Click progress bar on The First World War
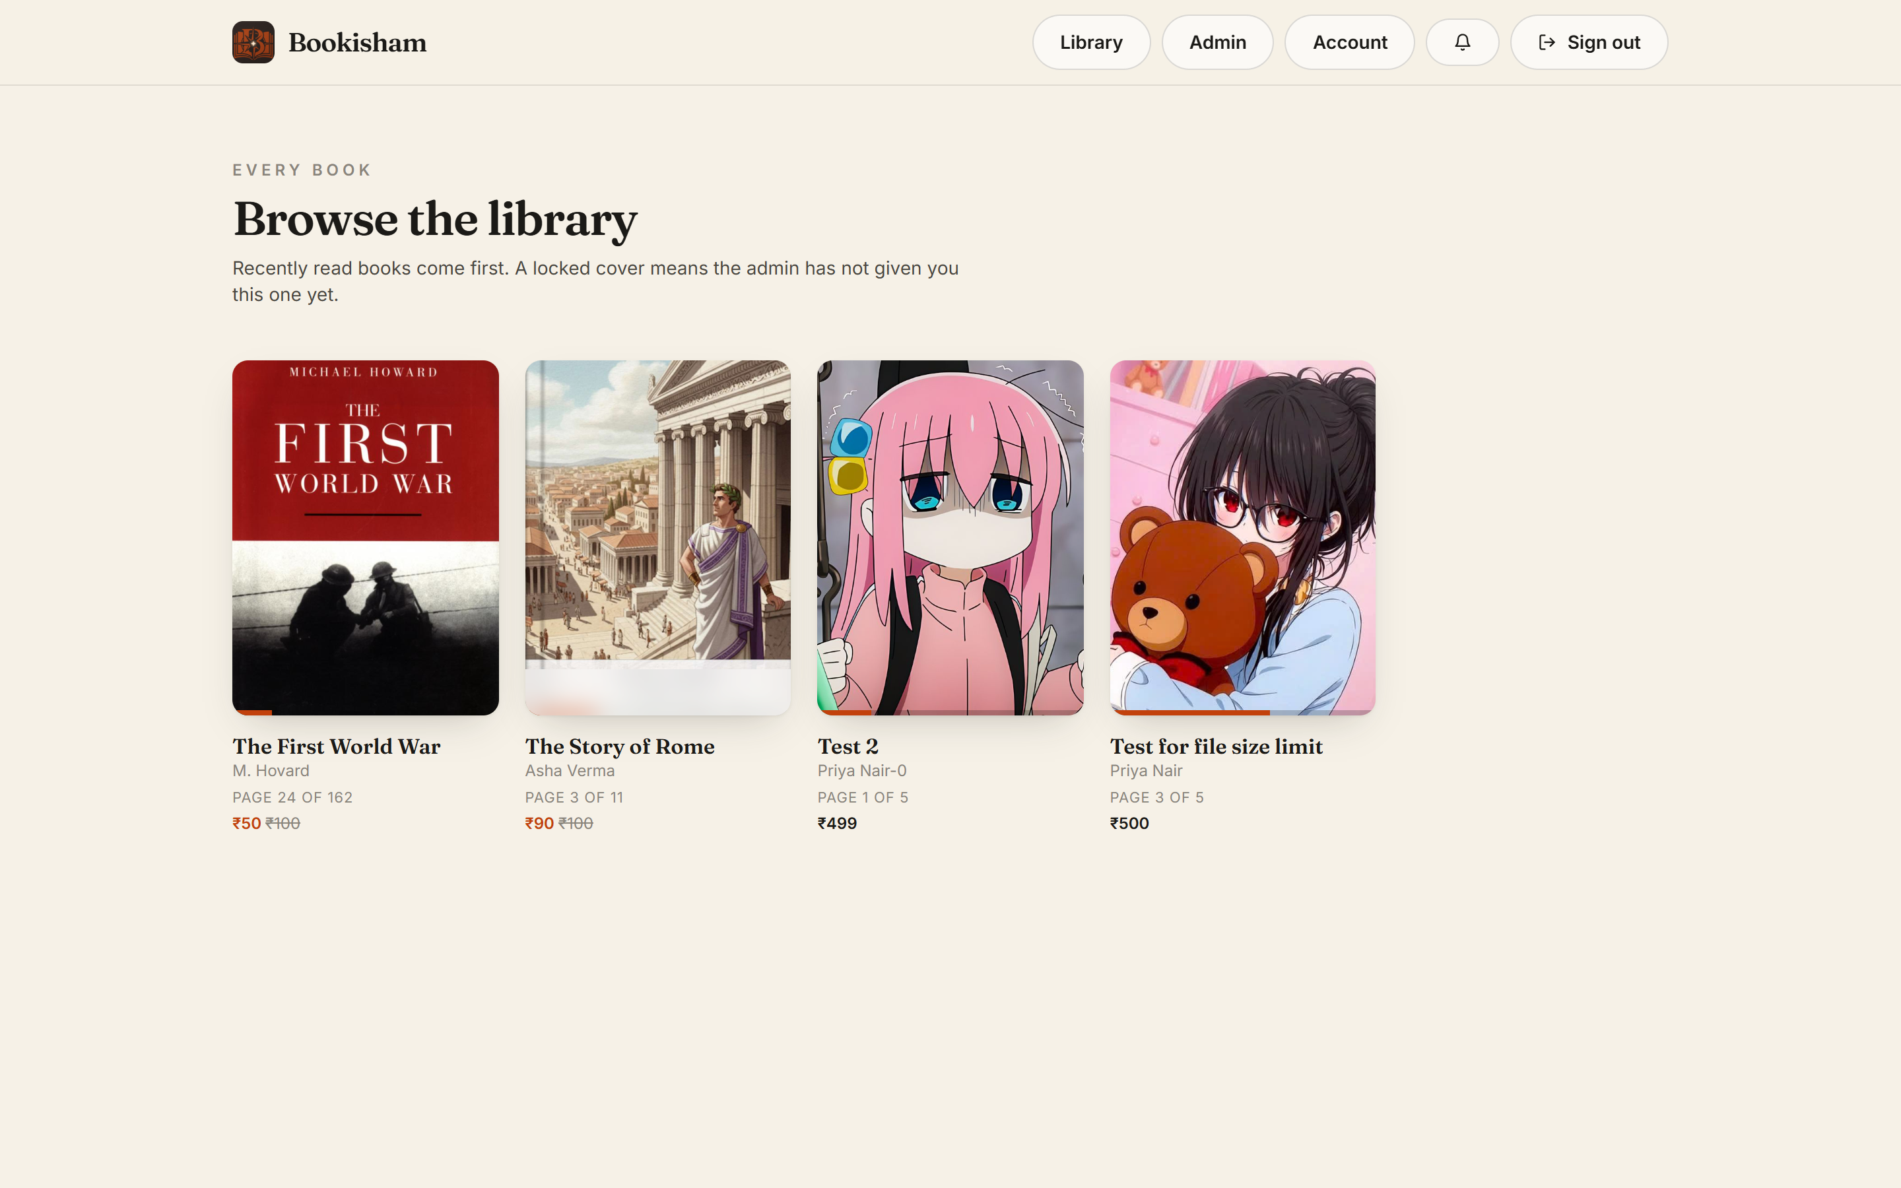The width and height of the screenshot is (1901, 1188). 365,713
